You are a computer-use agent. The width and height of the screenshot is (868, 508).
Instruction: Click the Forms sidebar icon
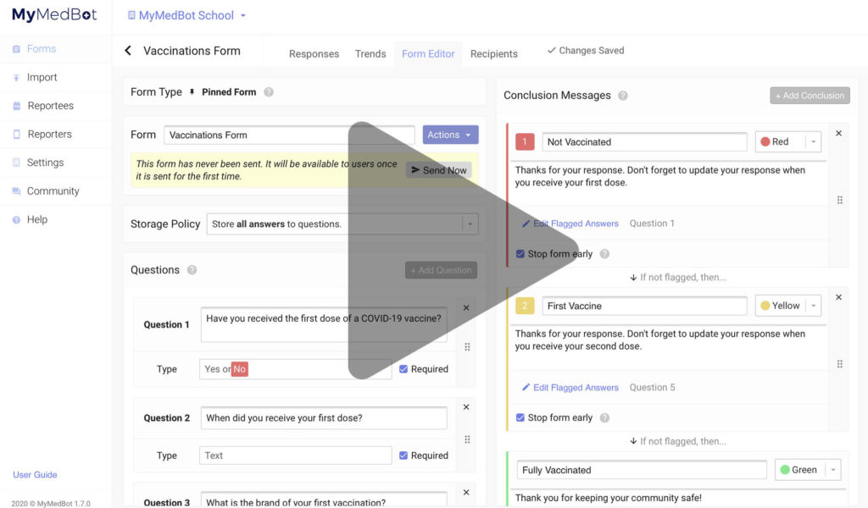click(x=17, y=49)
